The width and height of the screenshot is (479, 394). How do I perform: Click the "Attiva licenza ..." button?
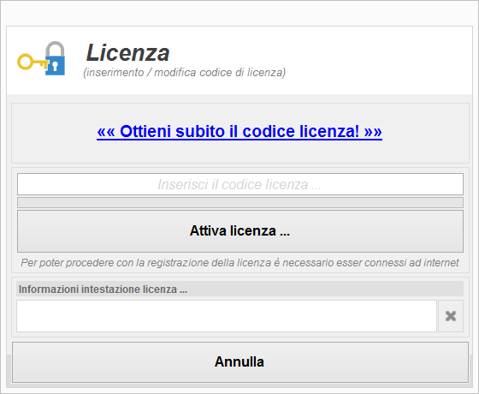coord(240,231)
